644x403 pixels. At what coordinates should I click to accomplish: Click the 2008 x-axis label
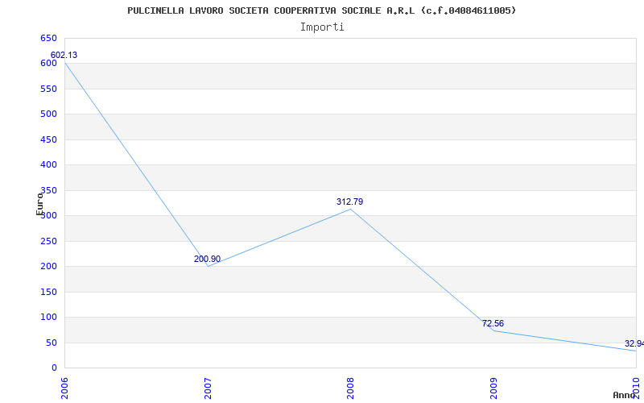pos(350,388)
